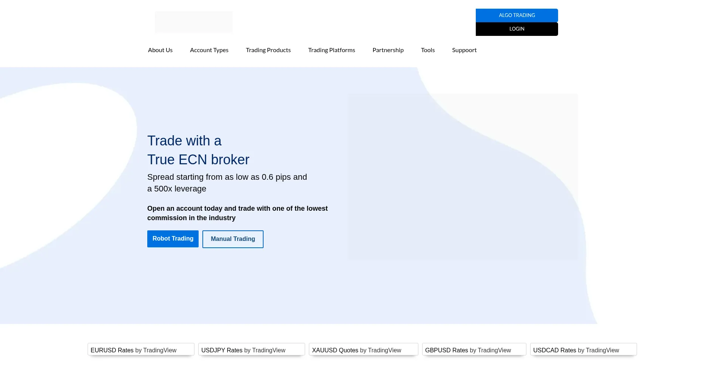Open the Tools navigation item
The height and width of the screenshot is (375, 725).
[427, 50]
